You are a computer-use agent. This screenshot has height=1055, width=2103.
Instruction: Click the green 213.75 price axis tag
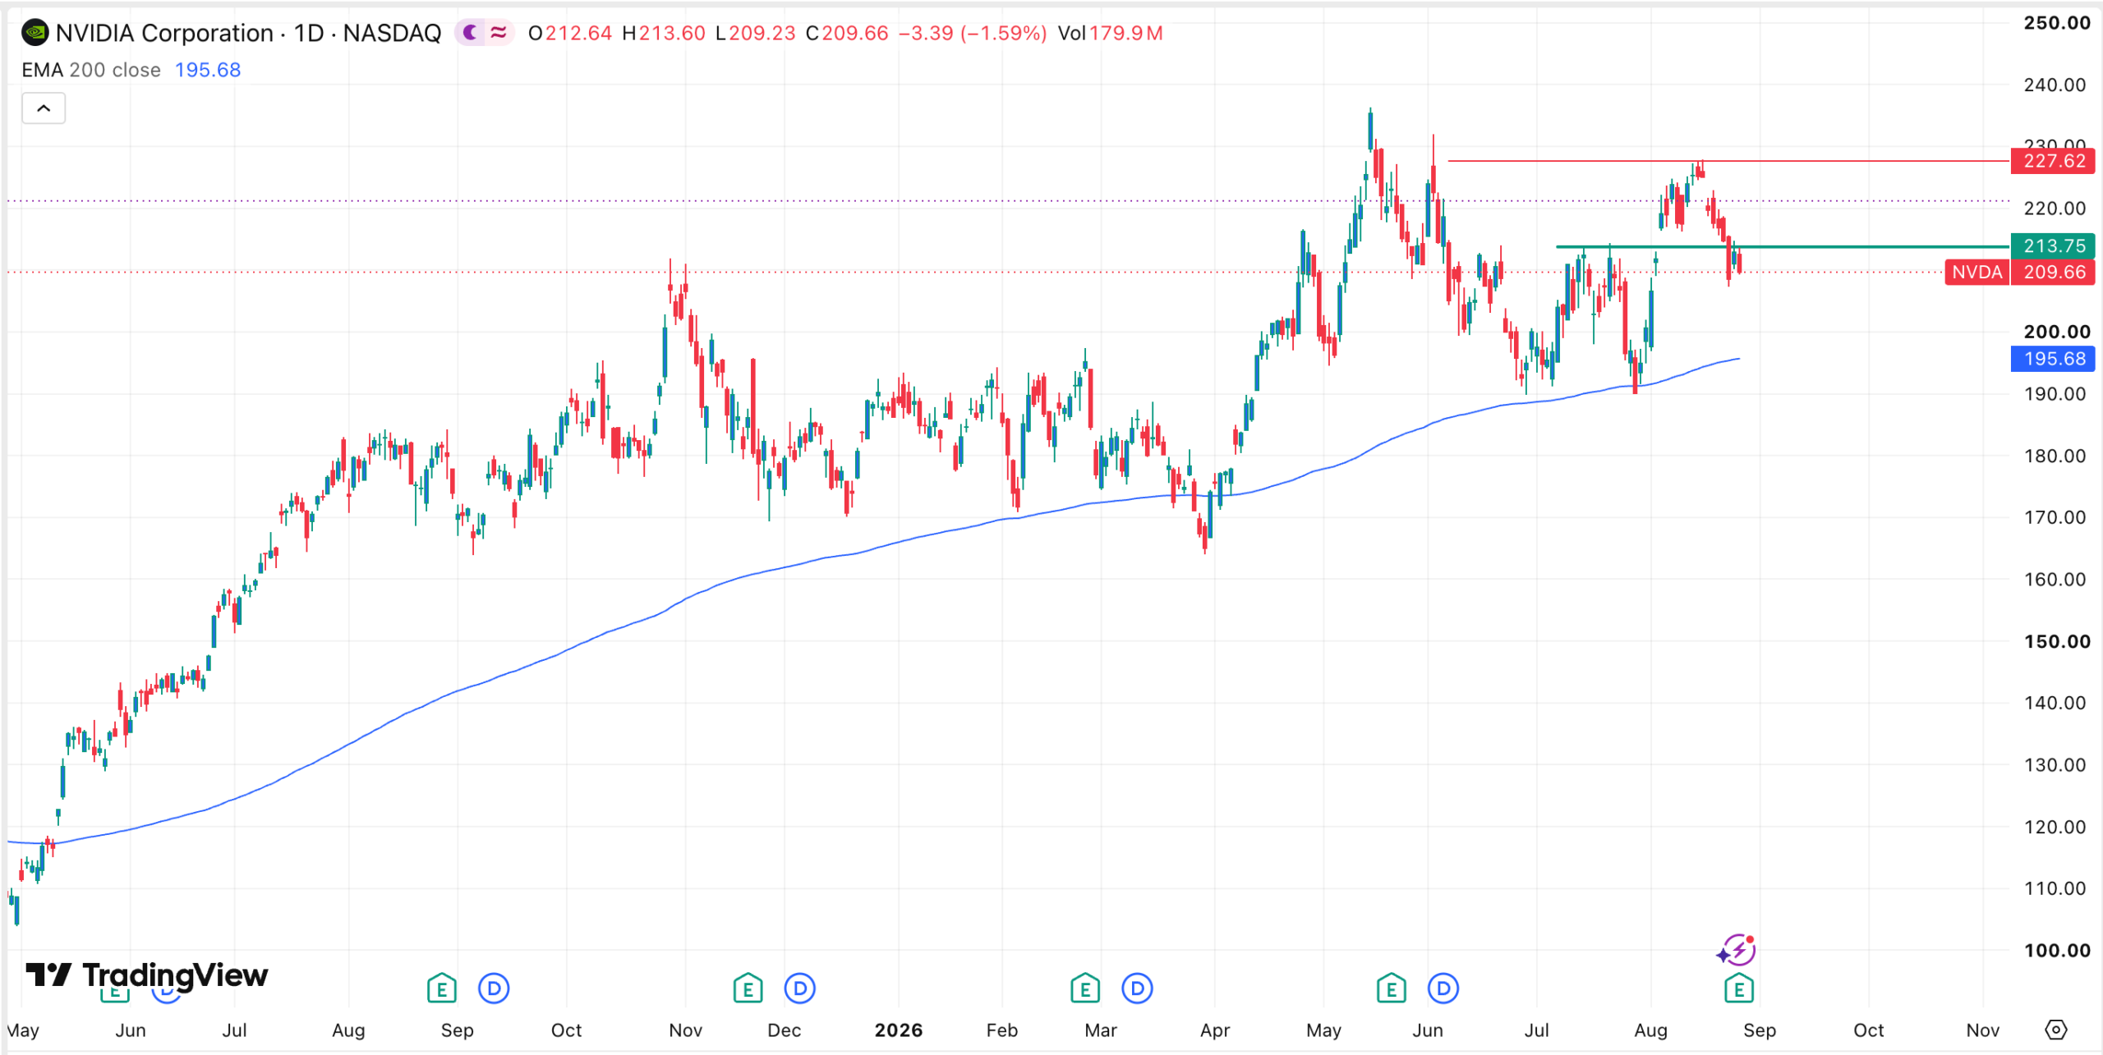[x=2053, y=245]
